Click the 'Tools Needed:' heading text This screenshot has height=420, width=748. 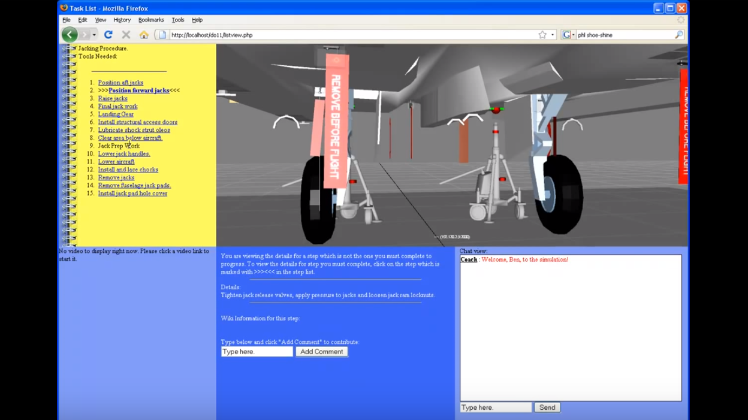pos(98,56)
